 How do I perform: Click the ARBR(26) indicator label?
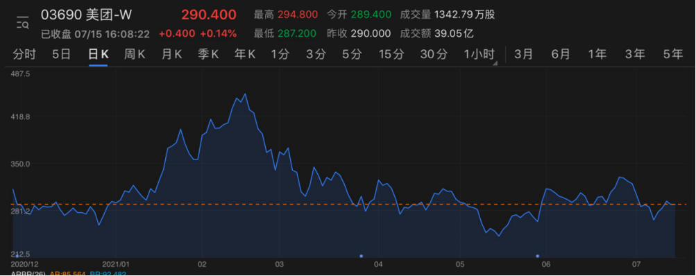point(28,274)
